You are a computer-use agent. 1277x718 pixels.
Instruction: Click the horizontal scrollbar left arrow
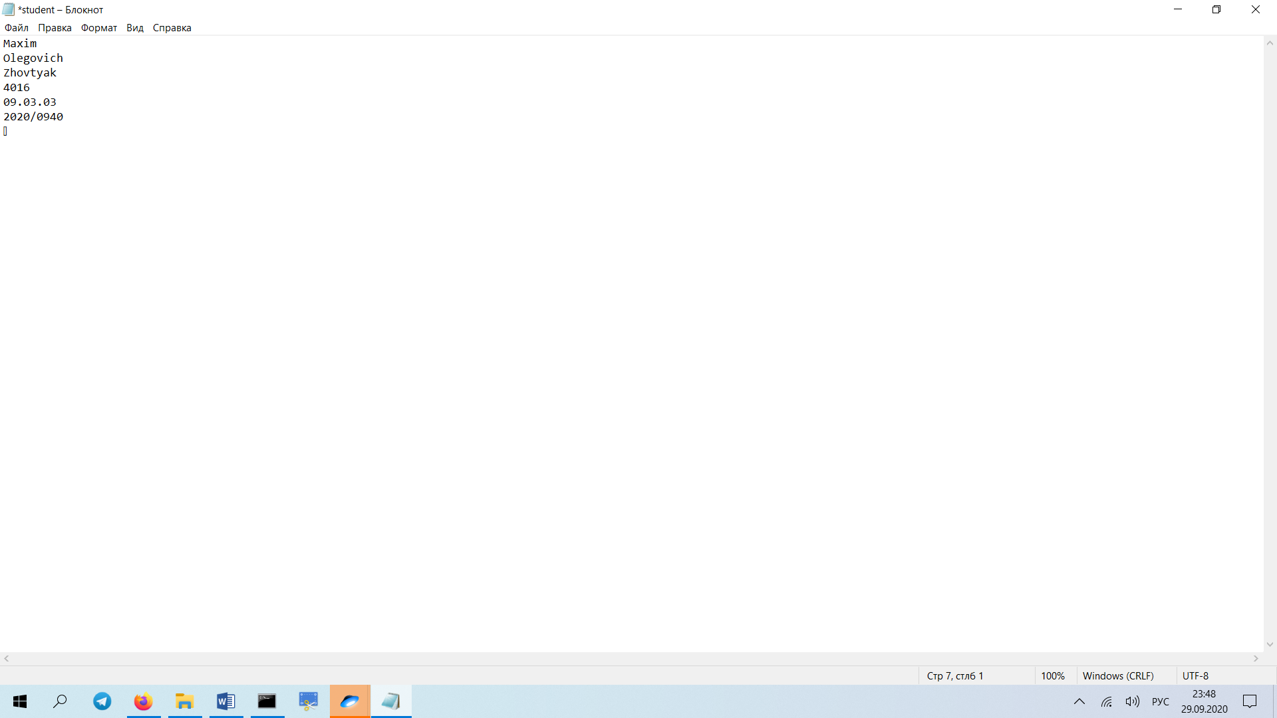pyautogui.click(x=7, y=659)
